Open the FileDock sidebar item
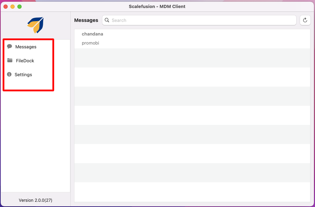Screen dimensions: 315x207 (25, 61)
